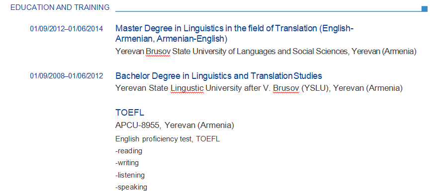Click the misspelled word Lingustic

pyautogui.click(x=187, y=88)
